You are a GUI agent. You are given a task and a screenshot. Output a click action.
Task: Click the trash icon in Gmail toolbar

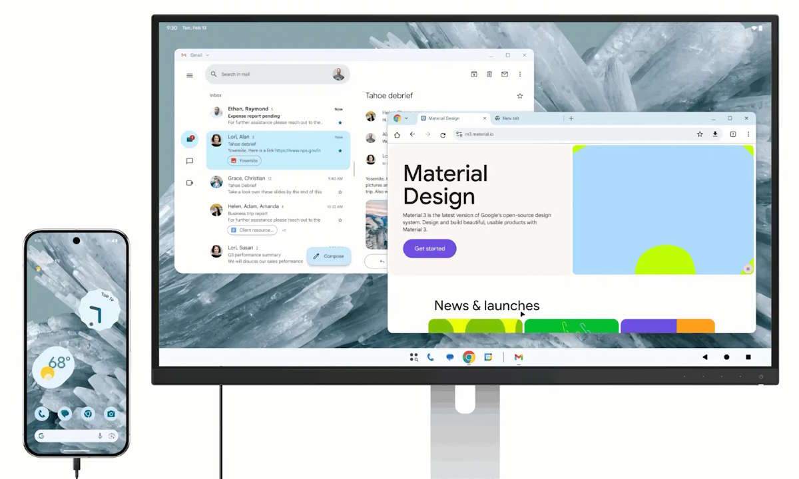click(489, 75)
